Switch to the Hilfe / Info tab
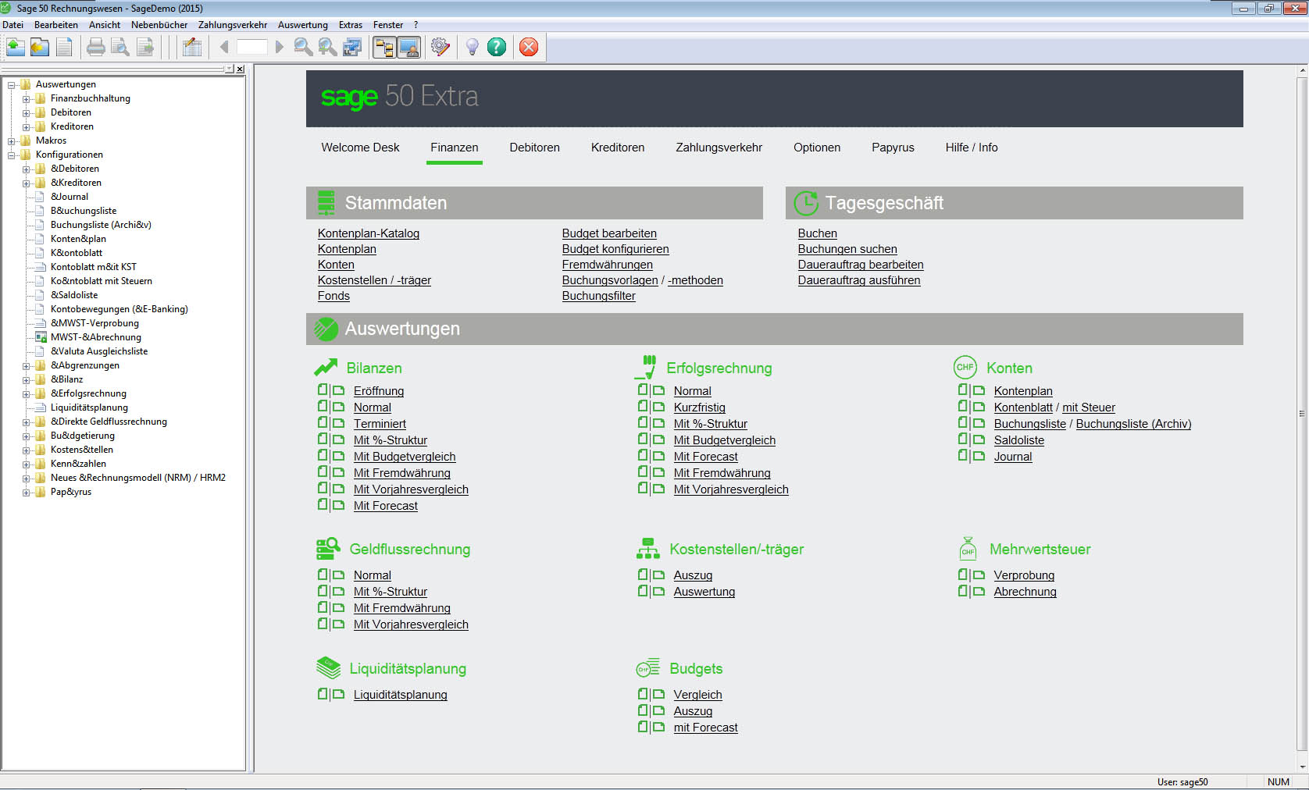This screenshot has width=1309, height=790. tap(972, 148)
